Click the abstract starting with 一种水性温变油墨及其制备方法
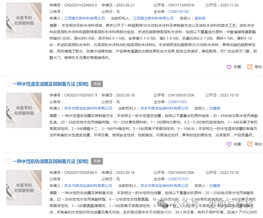The image size is (263, 218). pyautogui.click(x=154, y=125)
